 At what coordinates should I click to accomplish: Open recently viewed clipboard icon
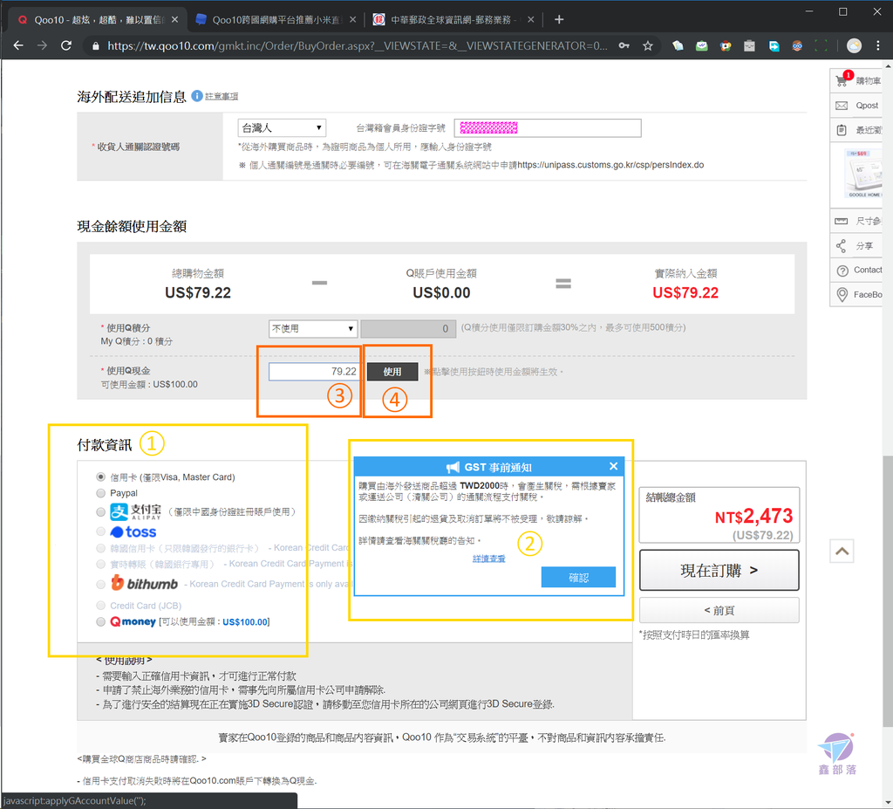tap(842, 130)
